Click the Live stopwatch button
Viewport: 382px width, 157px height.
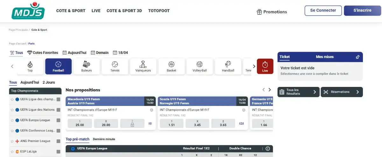[x=265, y=66]
